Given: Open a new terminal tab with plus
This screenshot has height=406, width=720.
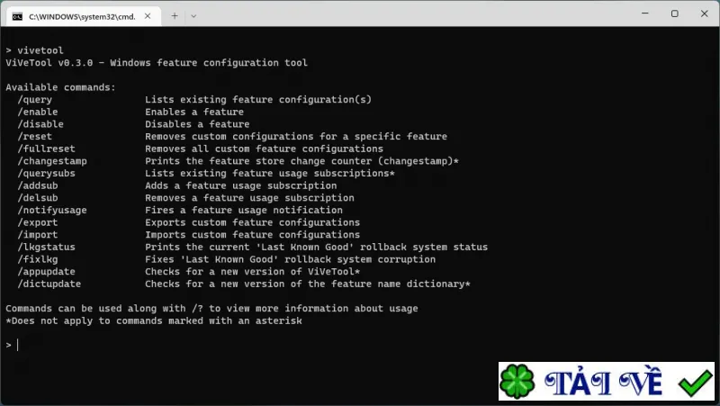Looking at the screenshot, I should [175, 16].
